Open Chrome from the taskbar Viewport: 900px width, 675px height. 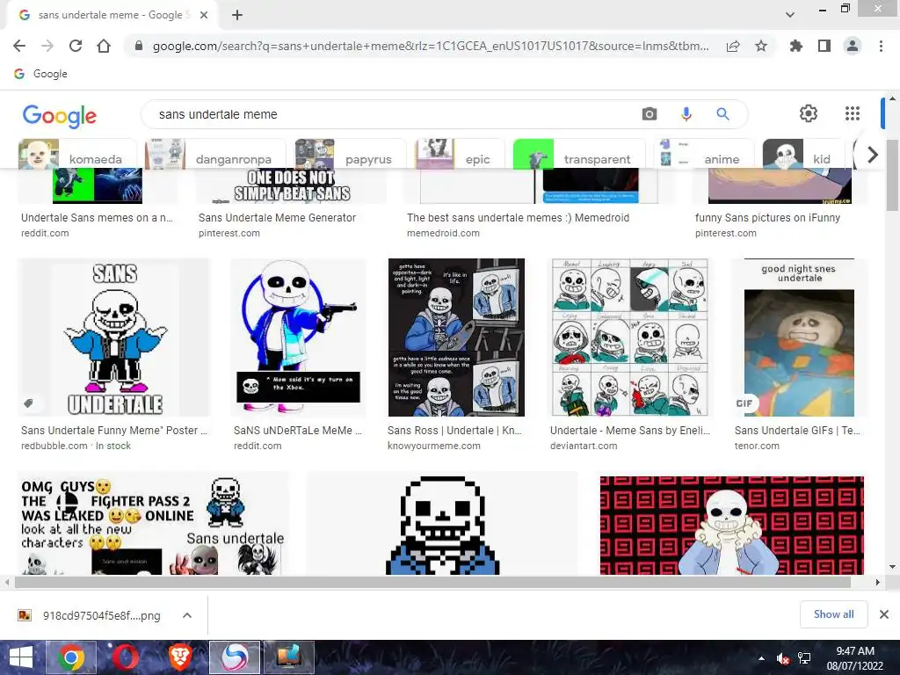[x=71, y=657]
